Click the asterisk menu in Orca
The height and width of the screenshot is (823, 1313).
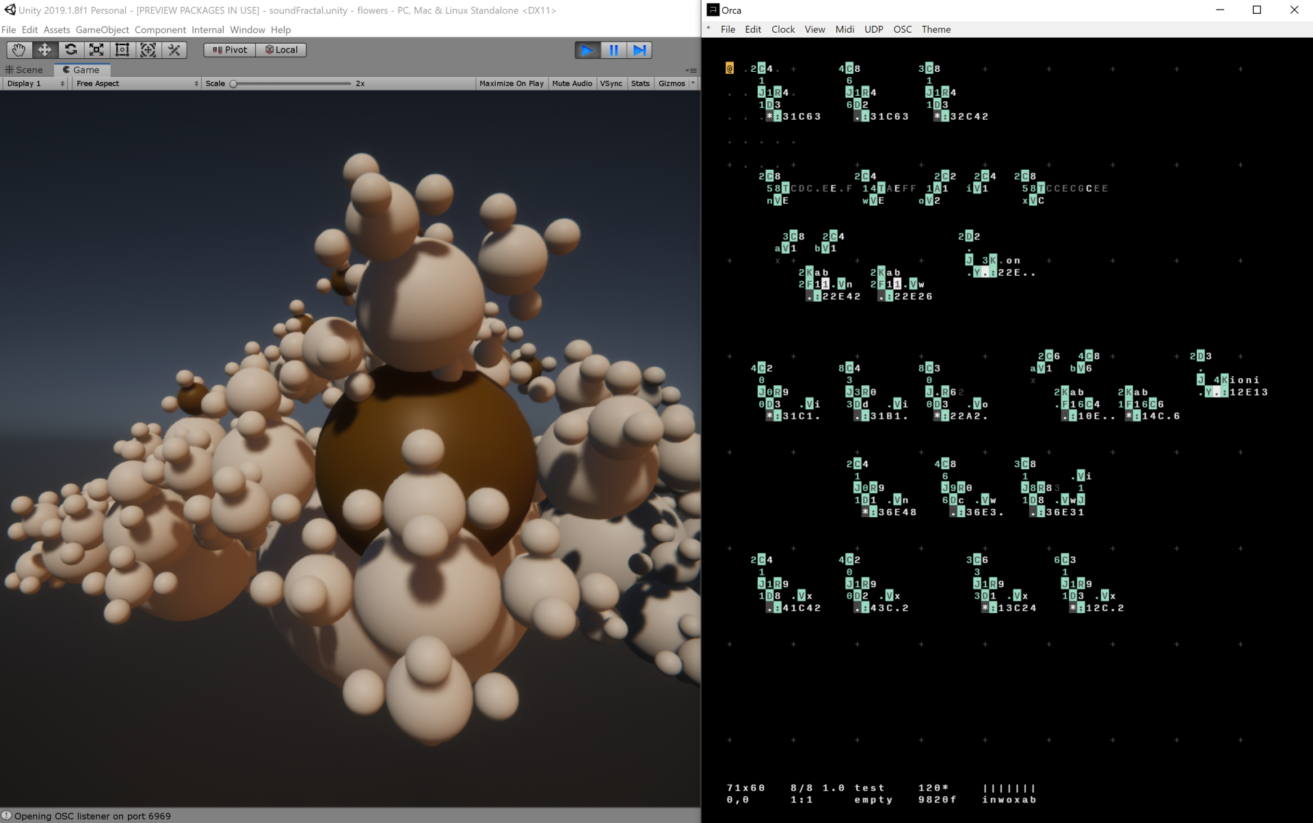(708, 29)
